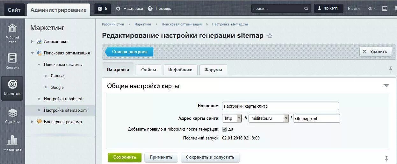Image resolution: width=397 pixels, height=164 pixels.
Task: Click the Настройки link in header
Action: coord(133,9)
